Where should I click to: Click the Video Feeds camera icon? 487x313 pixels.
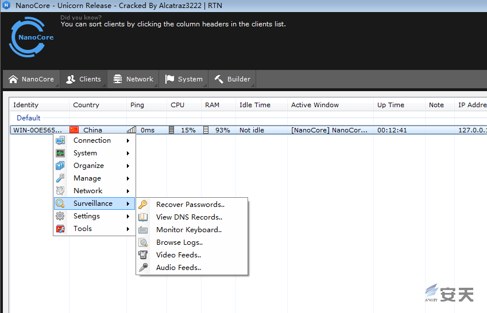143,255
